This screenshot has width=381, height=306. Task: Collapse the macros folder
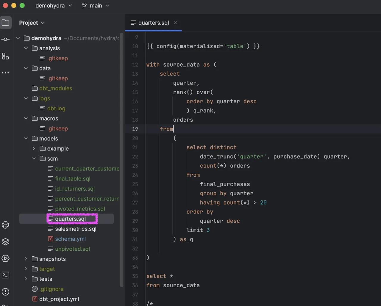[x=26, y=118]
